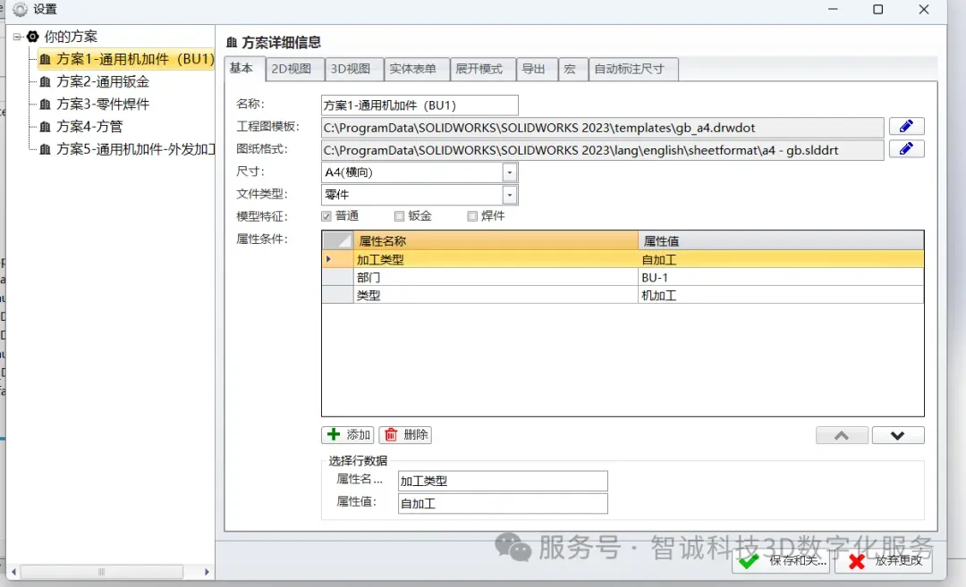Uncheck the 普通 model feature checkbox
Image resolution: width=966 pixels, height=587 pixels.
(x=326, y=215)
